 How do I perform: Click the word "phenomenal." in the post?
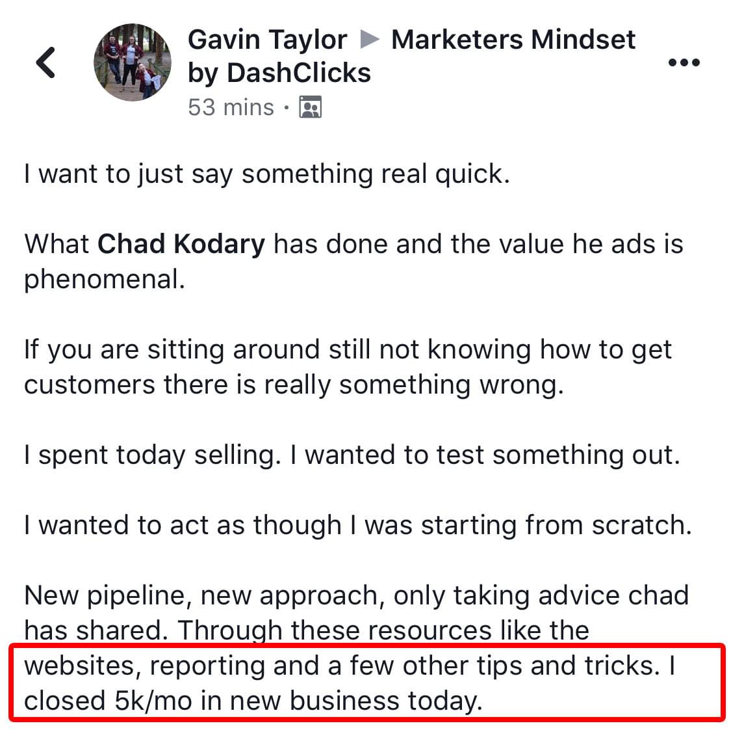click(x=105, y=280)
